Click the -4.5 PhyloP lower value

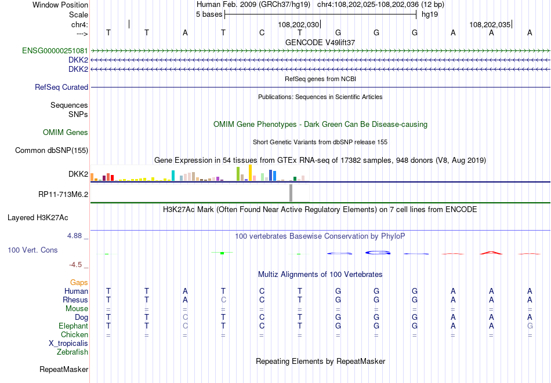click(75, 265)
